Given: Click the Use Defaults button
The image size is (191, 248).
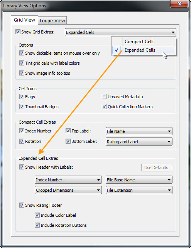Looking at the screenshot, I should (x=156, y=168).
